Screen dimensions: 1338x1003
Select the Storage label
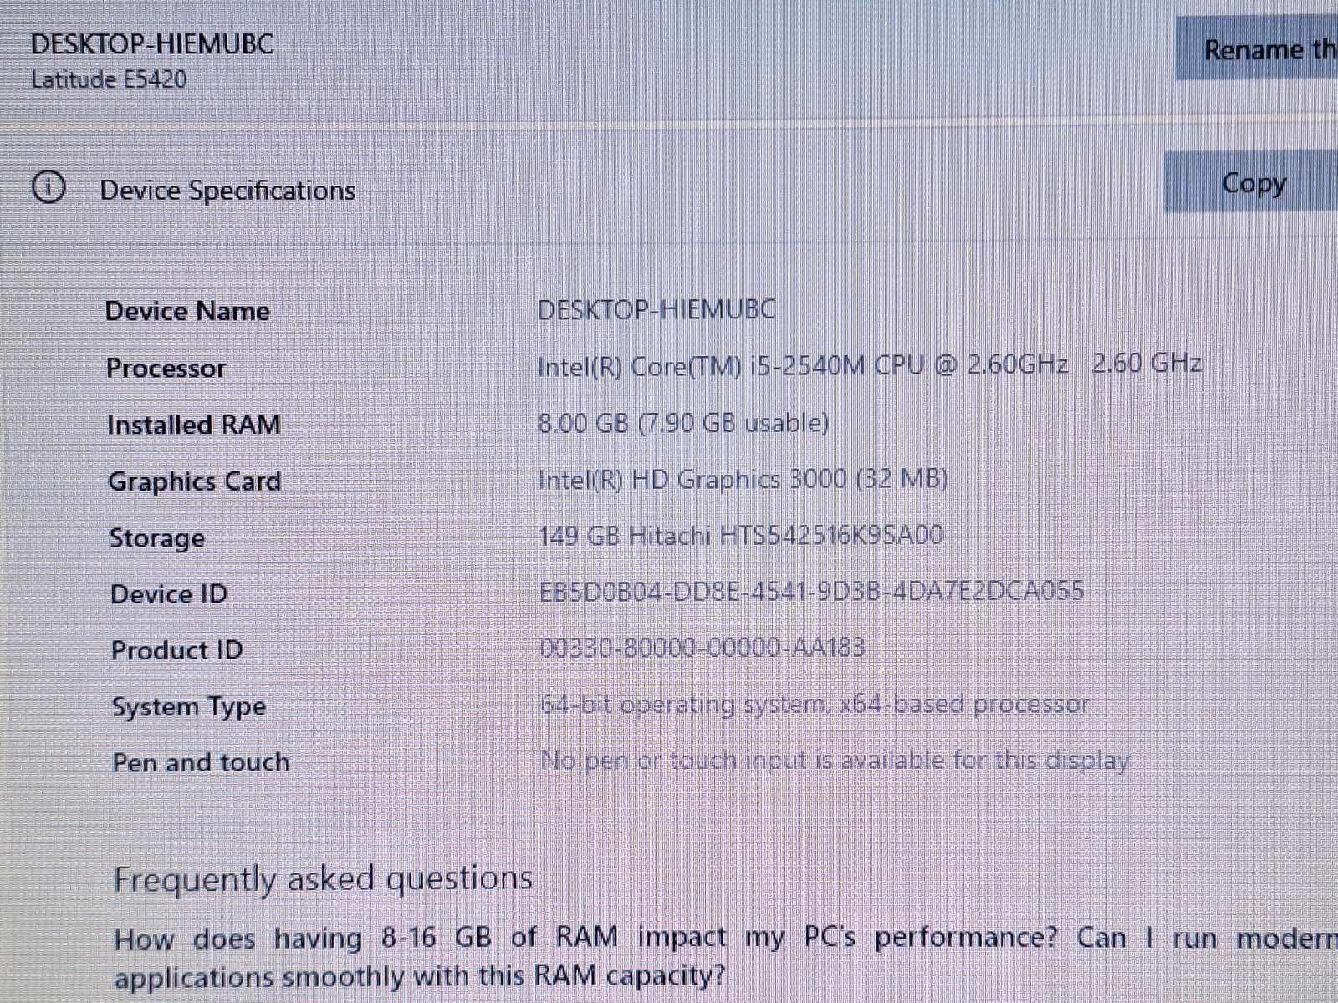pyautogui.click(x=156, y=537)
